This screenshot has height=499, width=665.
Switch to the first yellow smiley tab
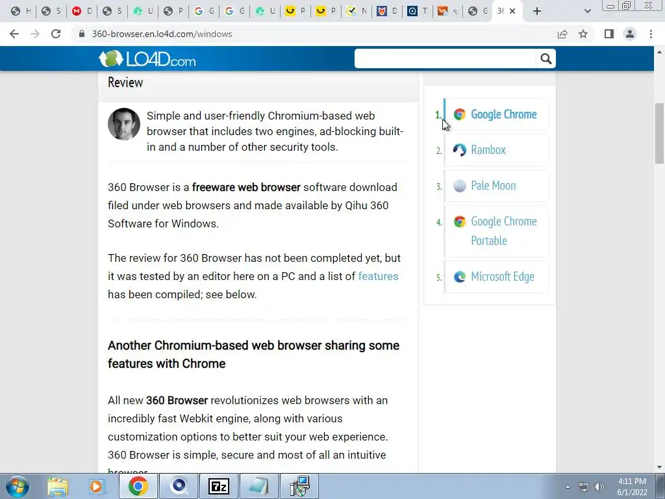[295, 11]
